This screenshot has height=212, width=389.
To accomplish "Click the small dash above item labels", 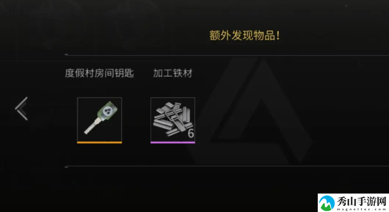I will click(x=66, y=54).
